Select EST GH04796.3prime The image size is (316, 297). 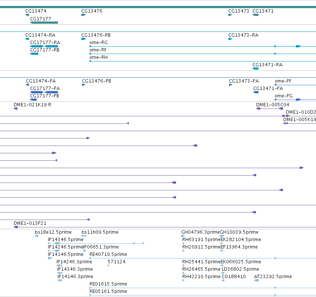point(201,232)
